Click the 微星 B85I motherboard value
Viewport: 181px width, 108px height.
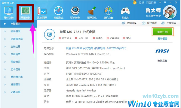point(96,68)
